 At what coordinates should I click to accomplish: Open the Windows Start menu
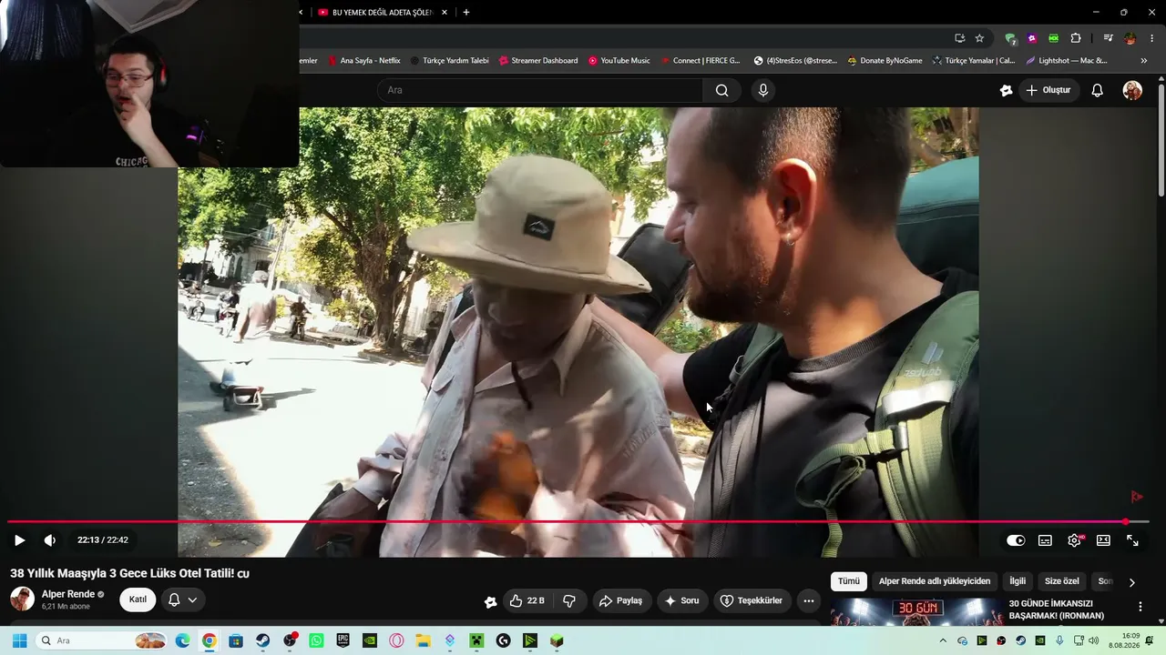click(19, 640)
